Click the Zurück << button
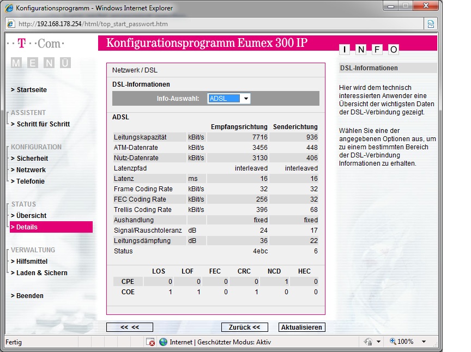The image size is (471, 352). [245, 327]
